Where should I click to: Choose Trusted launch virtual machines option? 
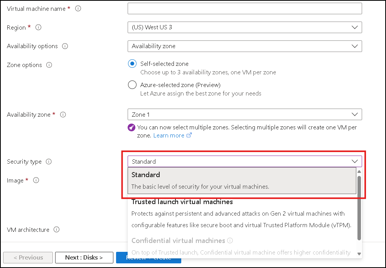coord(242,213)
